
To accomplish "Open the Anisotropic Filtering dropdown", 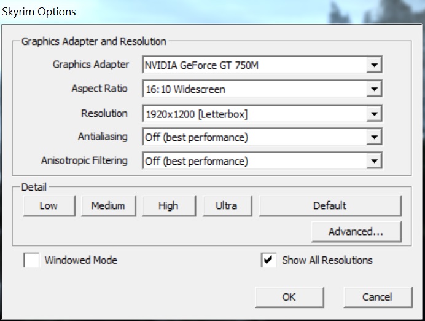I will point(262,160).
